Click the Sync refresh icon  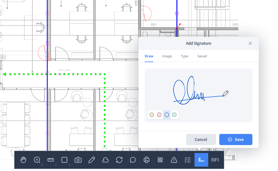click(119, 160)
